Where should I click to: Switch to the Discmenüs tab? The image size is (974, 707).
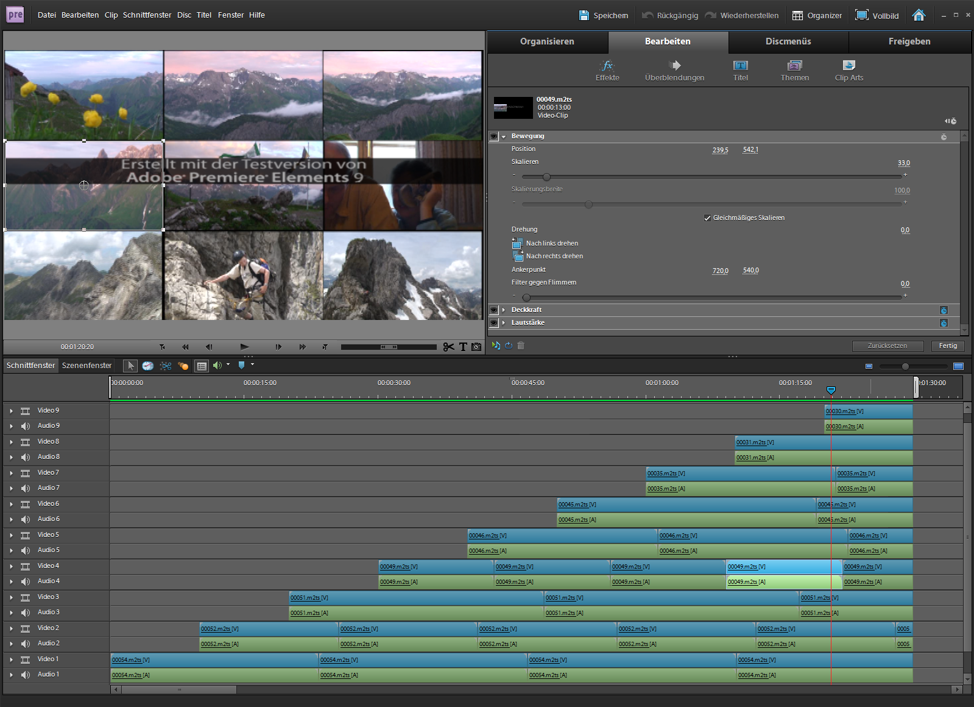coord(788,41)
